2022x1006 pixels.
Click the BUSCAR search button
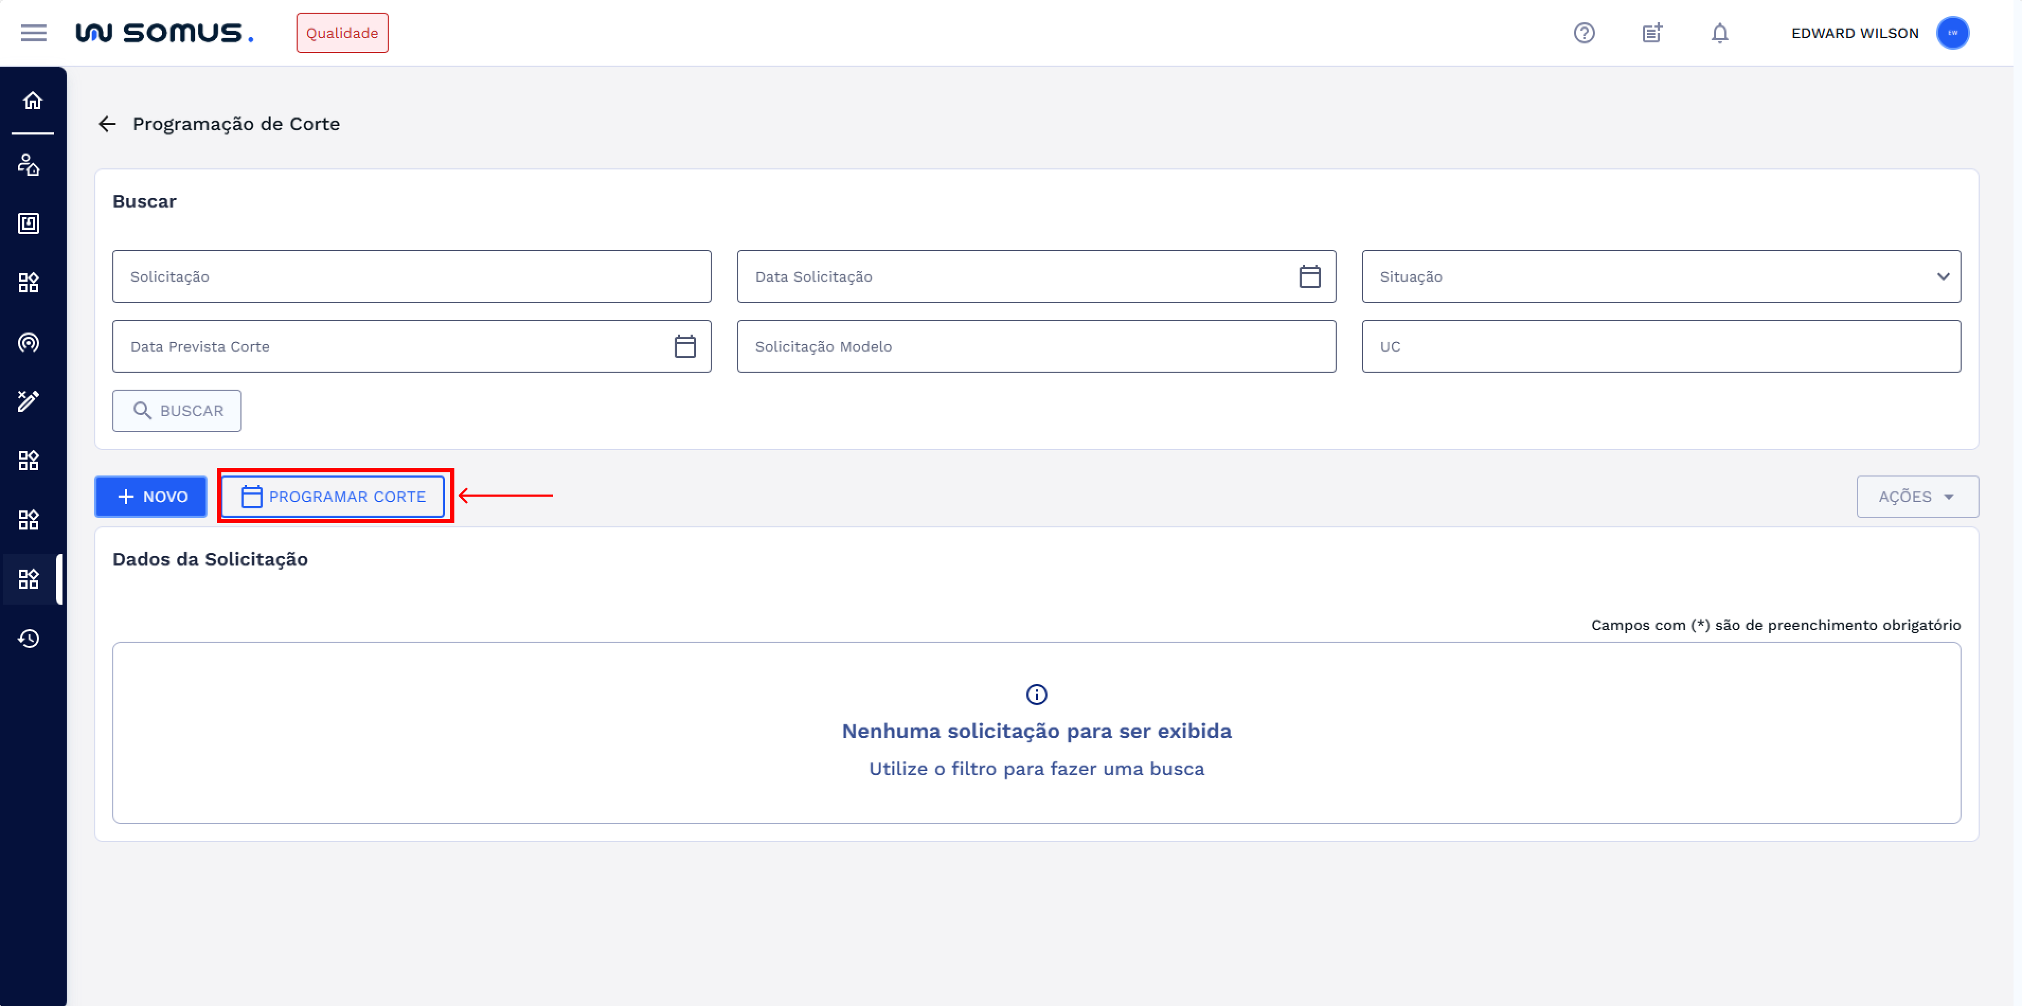click(x=176, y=410)
